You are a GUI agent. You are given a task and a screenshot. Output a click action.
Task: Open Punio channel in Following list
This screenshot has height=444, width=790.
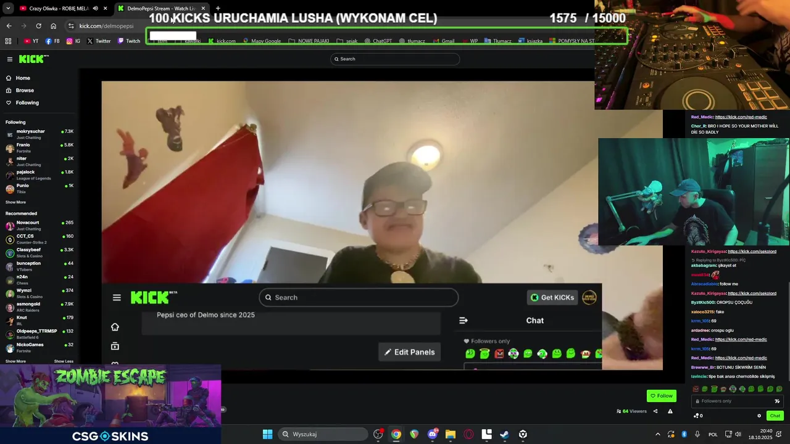click(39, 188)
